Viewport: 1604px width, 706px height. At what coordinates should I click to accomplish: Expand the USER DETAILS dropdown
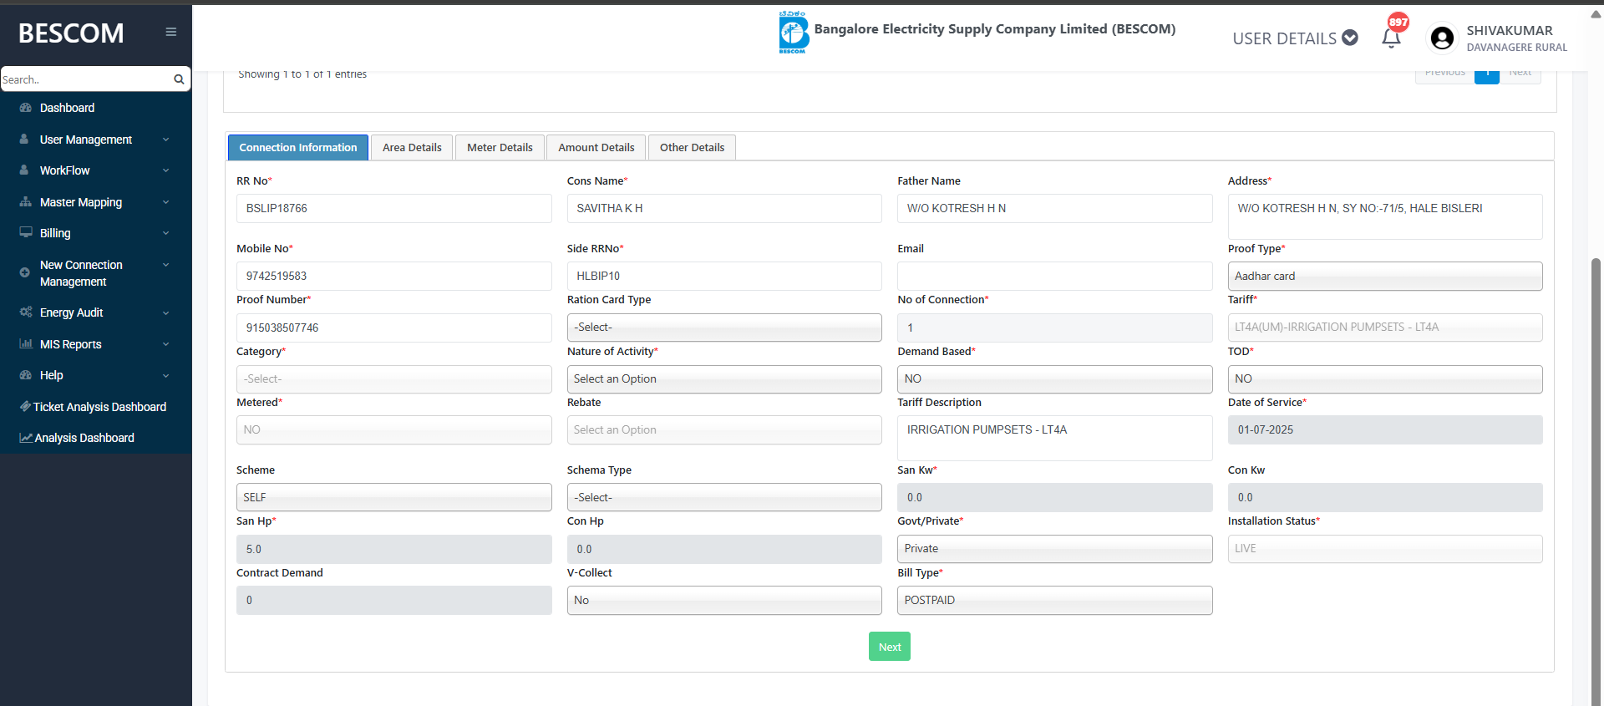tap(1294, 38)
